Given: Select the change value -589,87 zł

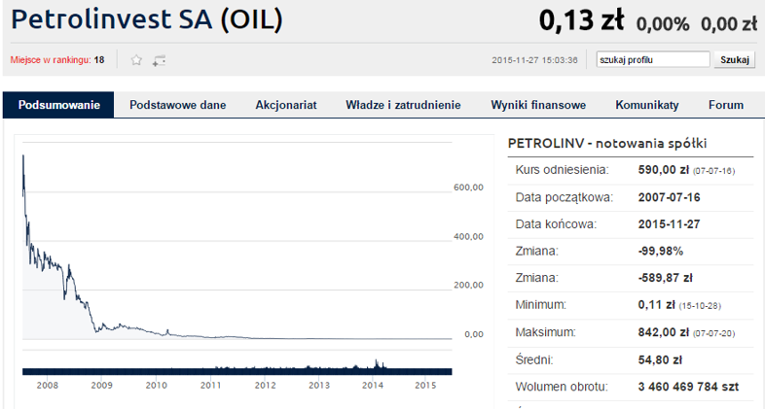Looking at the screenshot, I should pos(666,278).
